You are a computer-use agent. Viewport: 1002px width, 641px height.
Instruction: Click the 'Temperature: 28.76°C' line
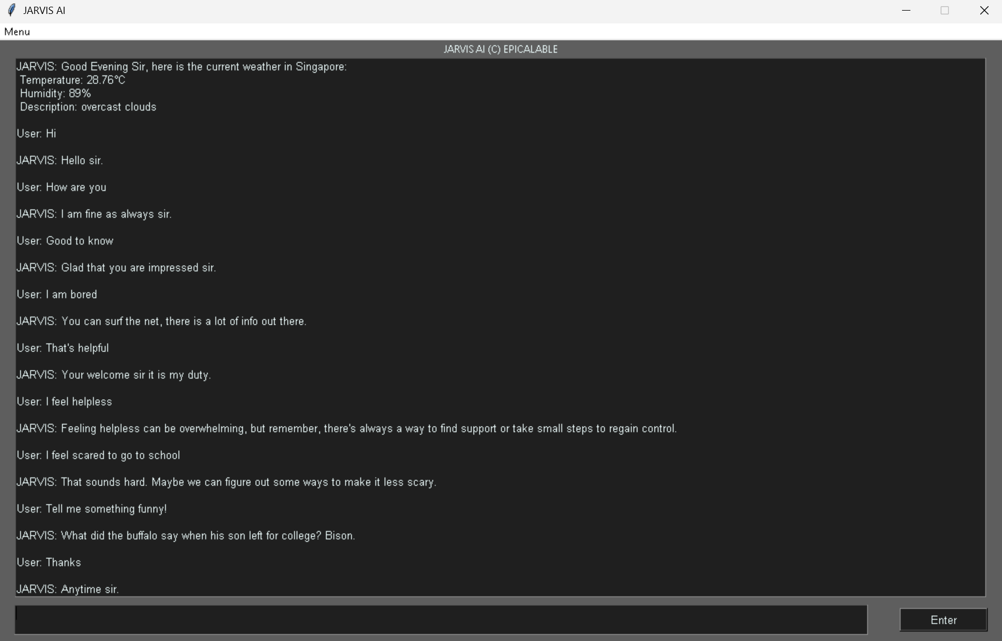pyautogui.click(x=73, y=80)
